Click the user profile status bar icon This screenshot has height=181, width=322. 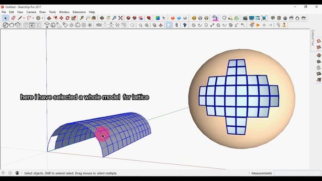tap(17, 173)
